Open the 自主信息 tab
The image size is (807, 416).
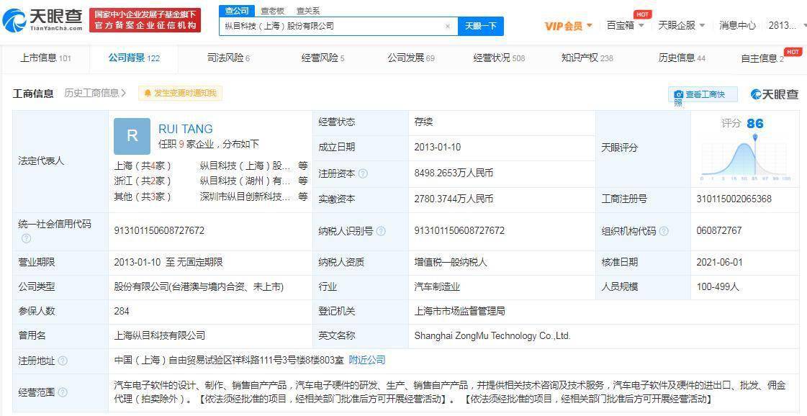click(x=762, y=59)
